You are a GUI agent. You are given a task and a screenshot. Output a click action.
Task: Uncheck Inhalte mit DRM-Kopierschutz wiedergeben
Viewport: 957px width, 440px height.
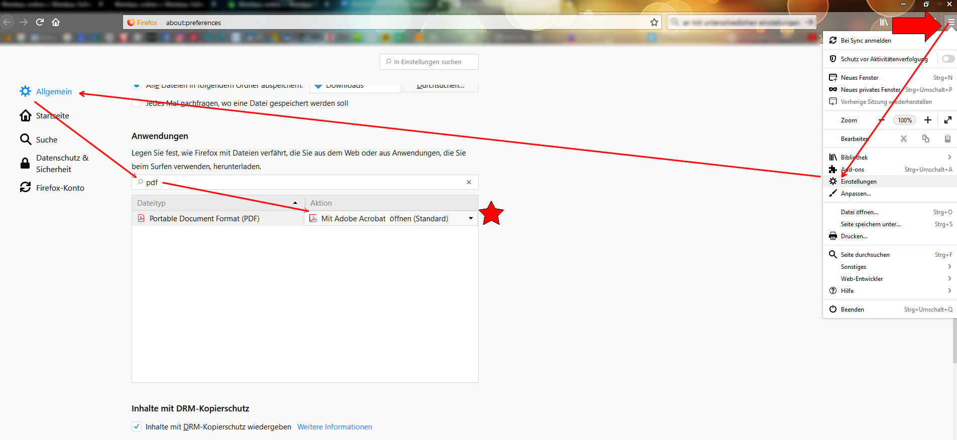coord(137,426)
